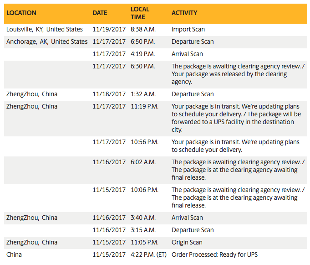Select the Louisville, KY, United States location
The height and width of the screenshot is (265, 310).
pyautogui.click(x=45, y=29)
